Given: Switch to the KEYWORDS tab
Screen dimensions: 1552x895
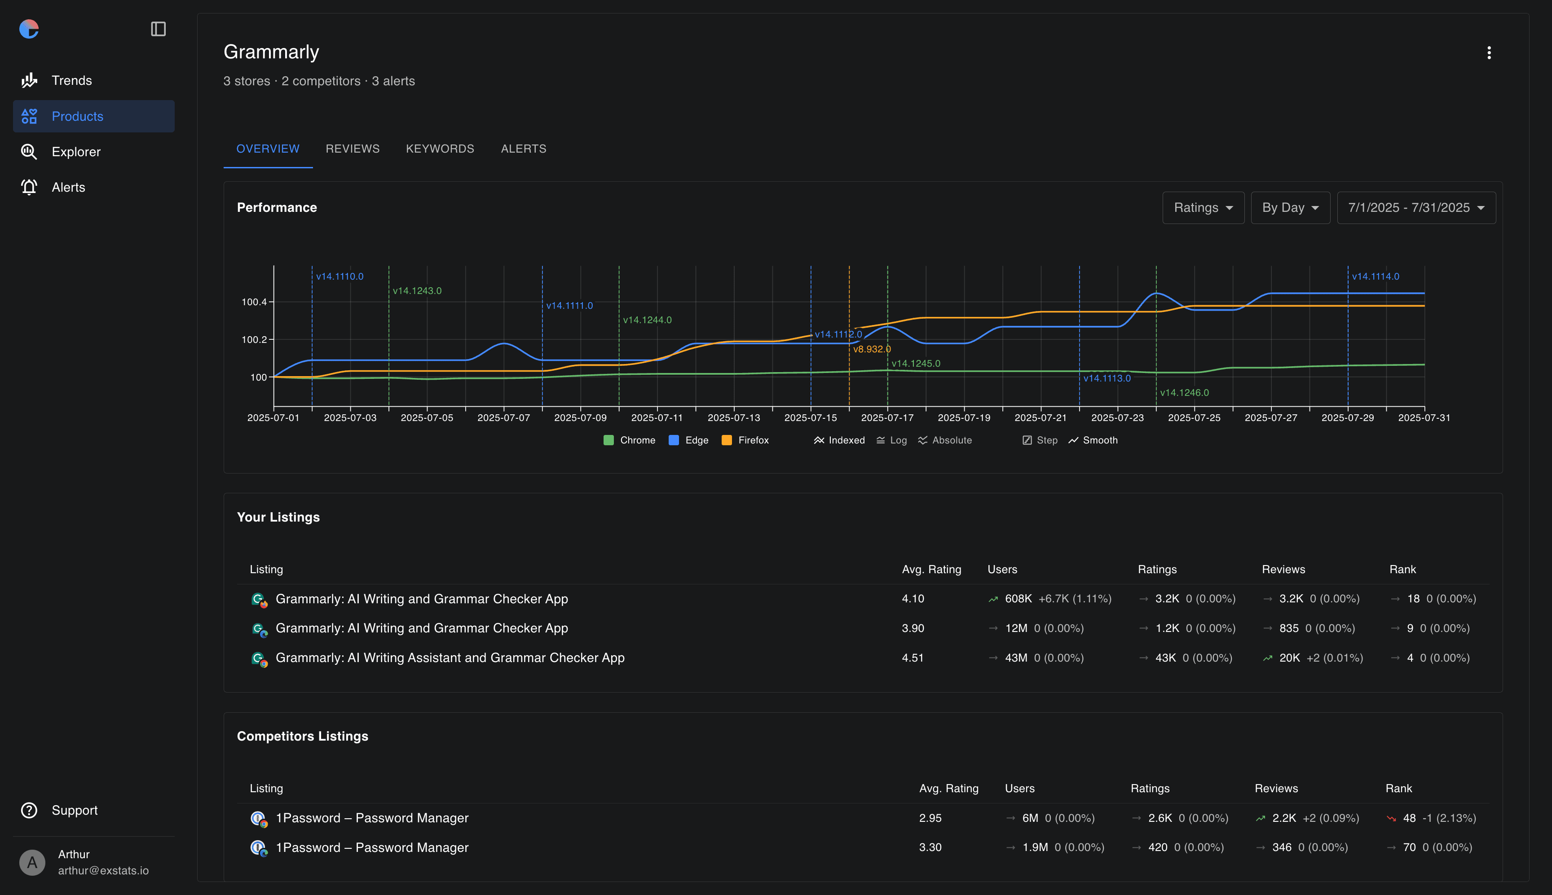Looking at the screenshot, I should [440, 149].
